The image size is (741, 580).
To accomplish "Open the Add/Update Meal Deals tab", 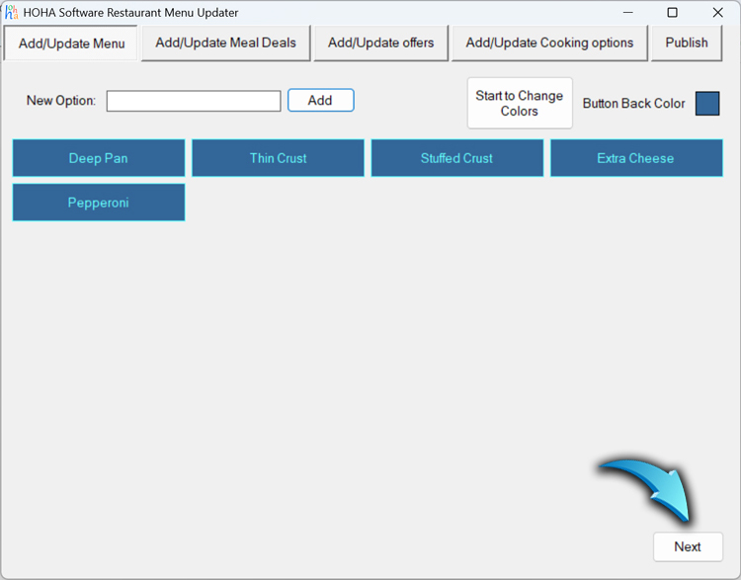I will coord(225,43).
